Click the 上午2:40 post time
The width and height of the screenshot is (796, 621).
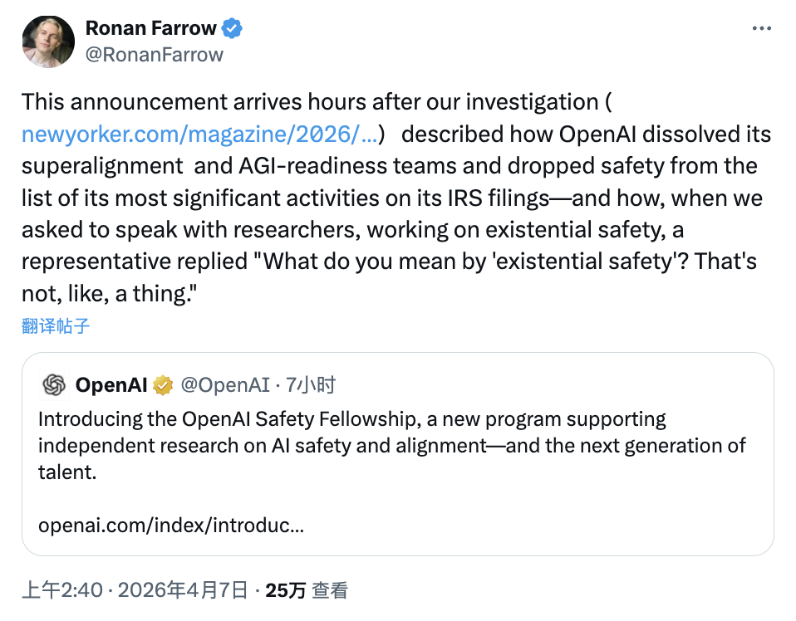62,590
